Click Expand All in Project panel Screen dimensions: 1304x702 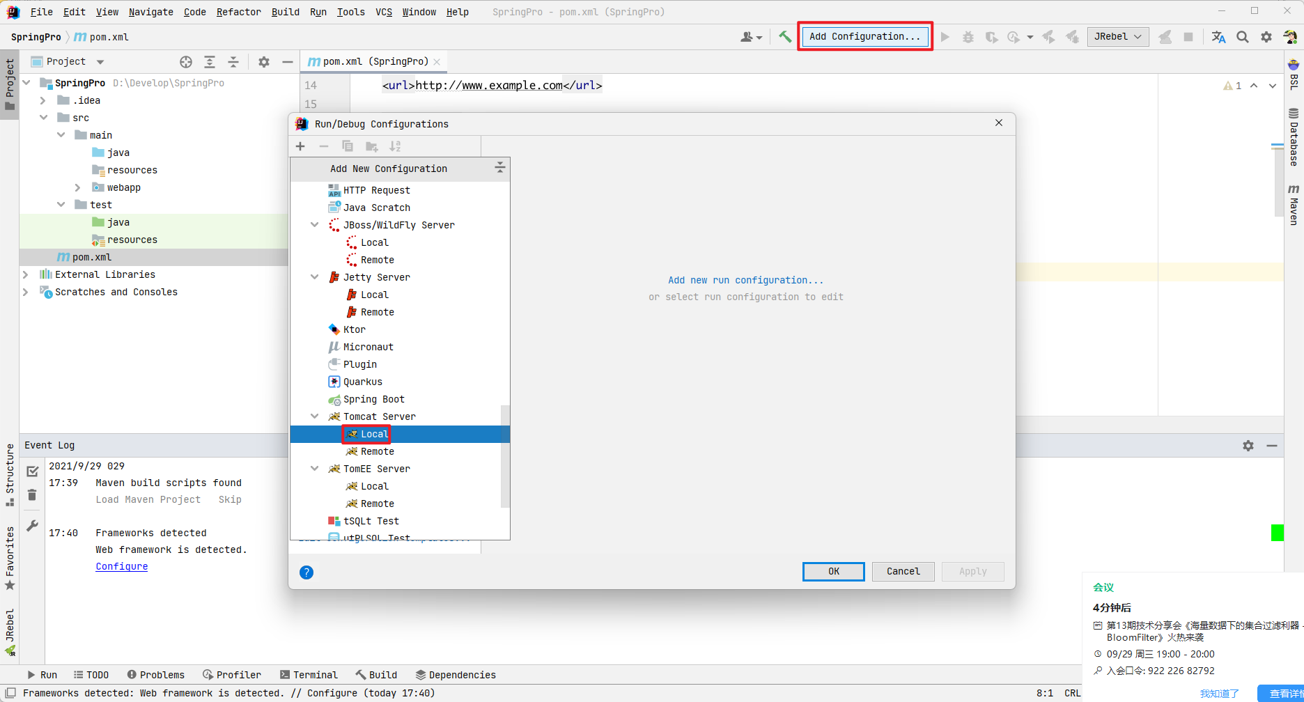point(210,62)
